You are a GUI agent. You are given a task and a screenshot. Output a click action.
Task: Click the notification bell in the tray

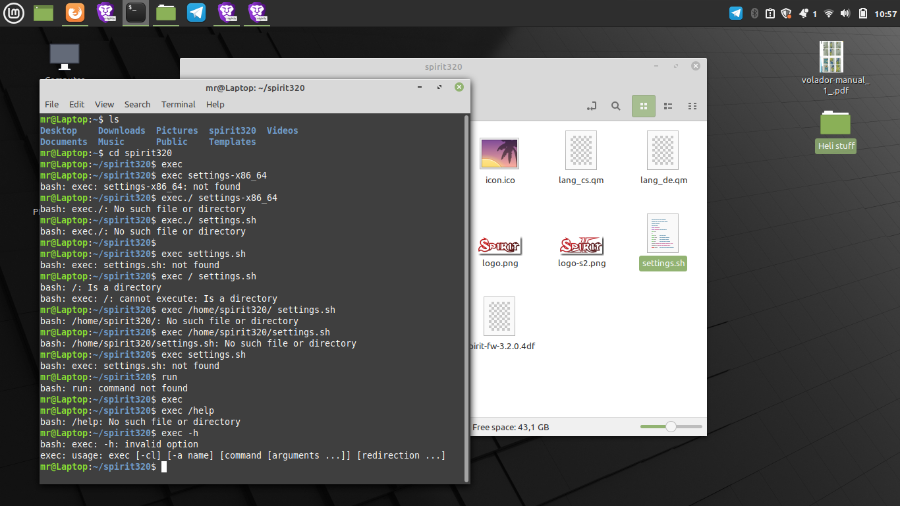(x=804, y=13)
